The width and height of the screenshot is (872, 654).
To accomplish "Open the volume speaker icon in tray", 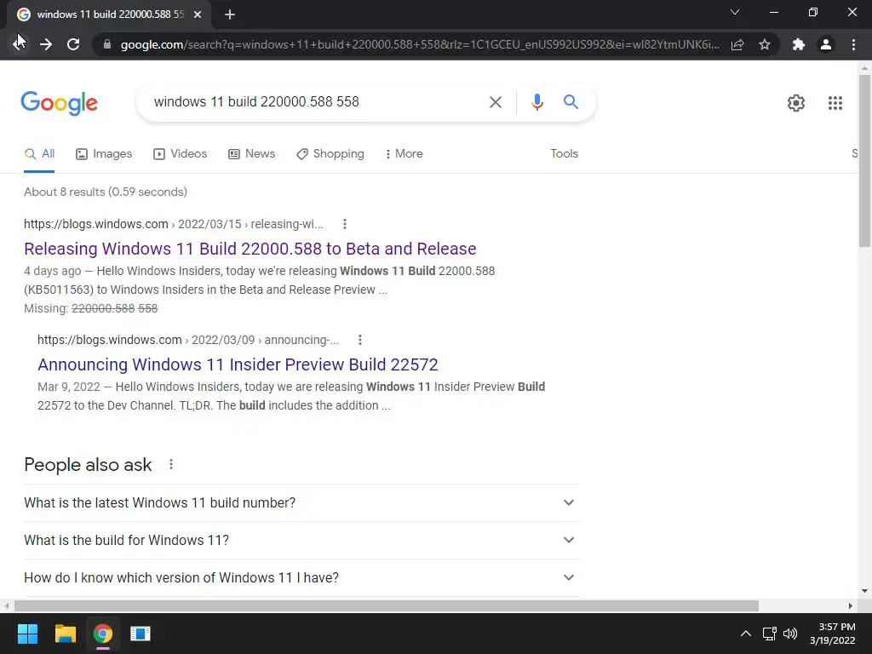I will (x=789, y=634).
